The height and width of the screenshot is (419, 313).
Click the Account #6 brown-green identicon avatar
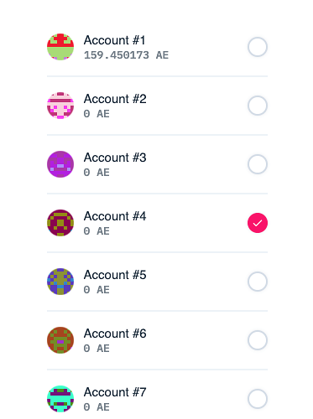(x=60, y=340)
